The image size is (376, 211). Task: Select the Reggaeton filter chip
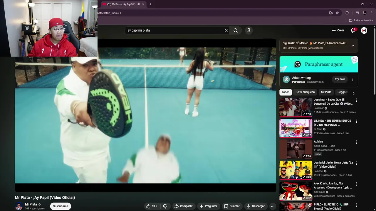pyautogui.click(x=342, y=92)
